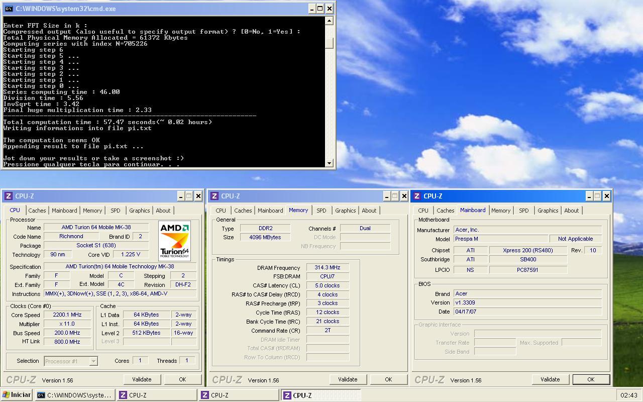
Task: Click the CPU-Z icon in the middle Memory window title bar
Action: (215, 196)
